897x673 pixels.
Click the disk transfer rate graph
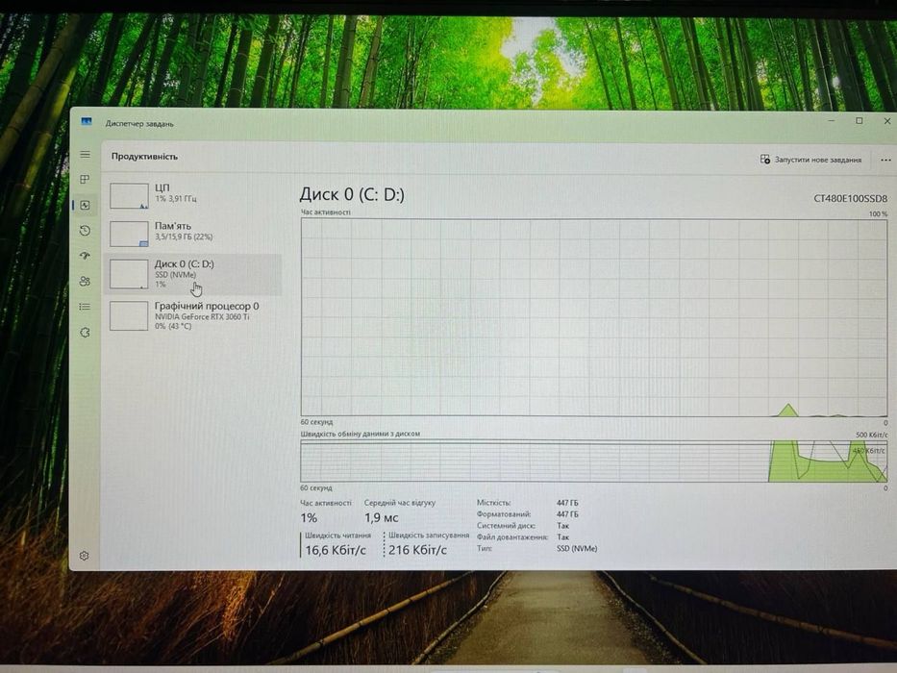[594, 461]
